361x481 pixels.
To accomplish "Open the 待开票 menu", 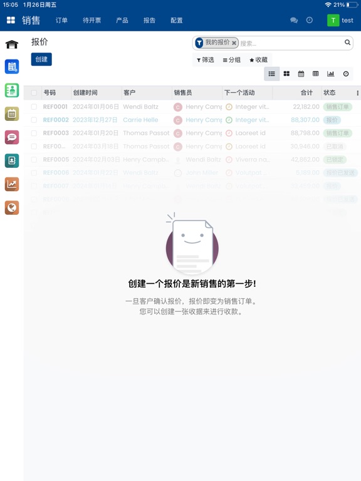I will [x=92, y=20].
